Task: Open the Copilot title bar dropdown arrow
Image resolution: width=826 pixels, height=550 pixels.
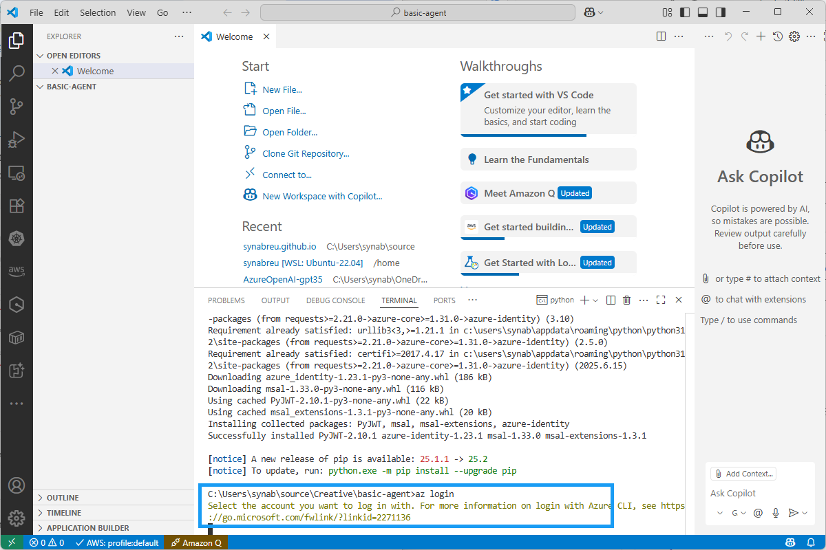Action: pos(601,12)
